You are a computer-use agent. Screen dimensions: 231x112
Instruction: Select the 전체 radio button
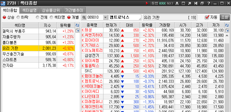tap(38, 17)
